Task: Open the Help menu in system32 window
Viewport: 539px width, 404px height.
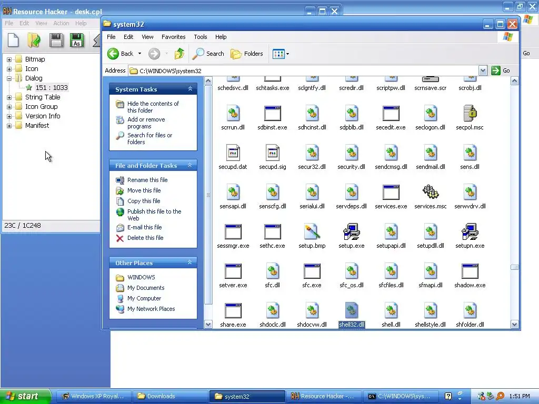Action: (221, 37)
